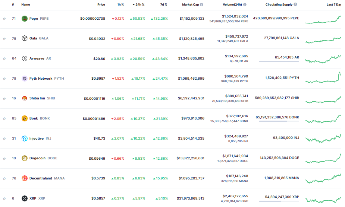Click Injective price $40.73
Image resolution: width=345 pixels, height=207 pixels.
click(x=99, y=138)
